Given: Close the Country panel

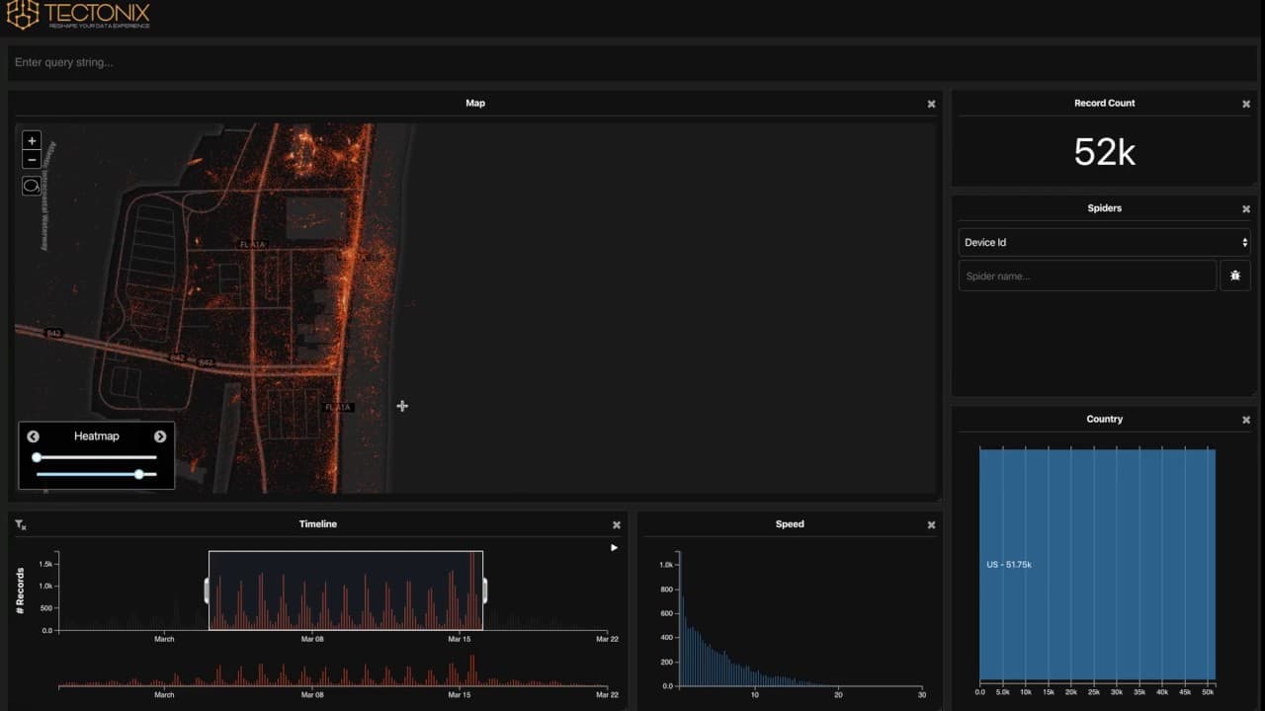Looking at the screenshot, I should click(1246, 420).
